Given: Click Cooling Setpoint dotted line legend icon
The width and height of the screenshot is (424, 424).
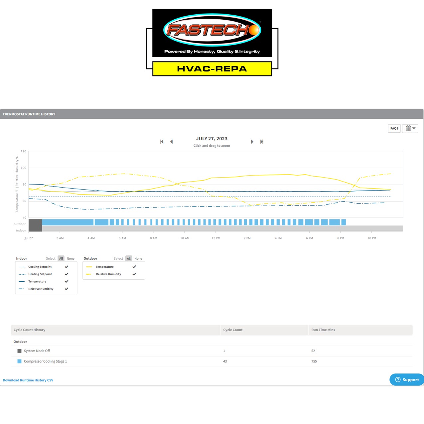Looking at the screenshot, I should (22, 267).
